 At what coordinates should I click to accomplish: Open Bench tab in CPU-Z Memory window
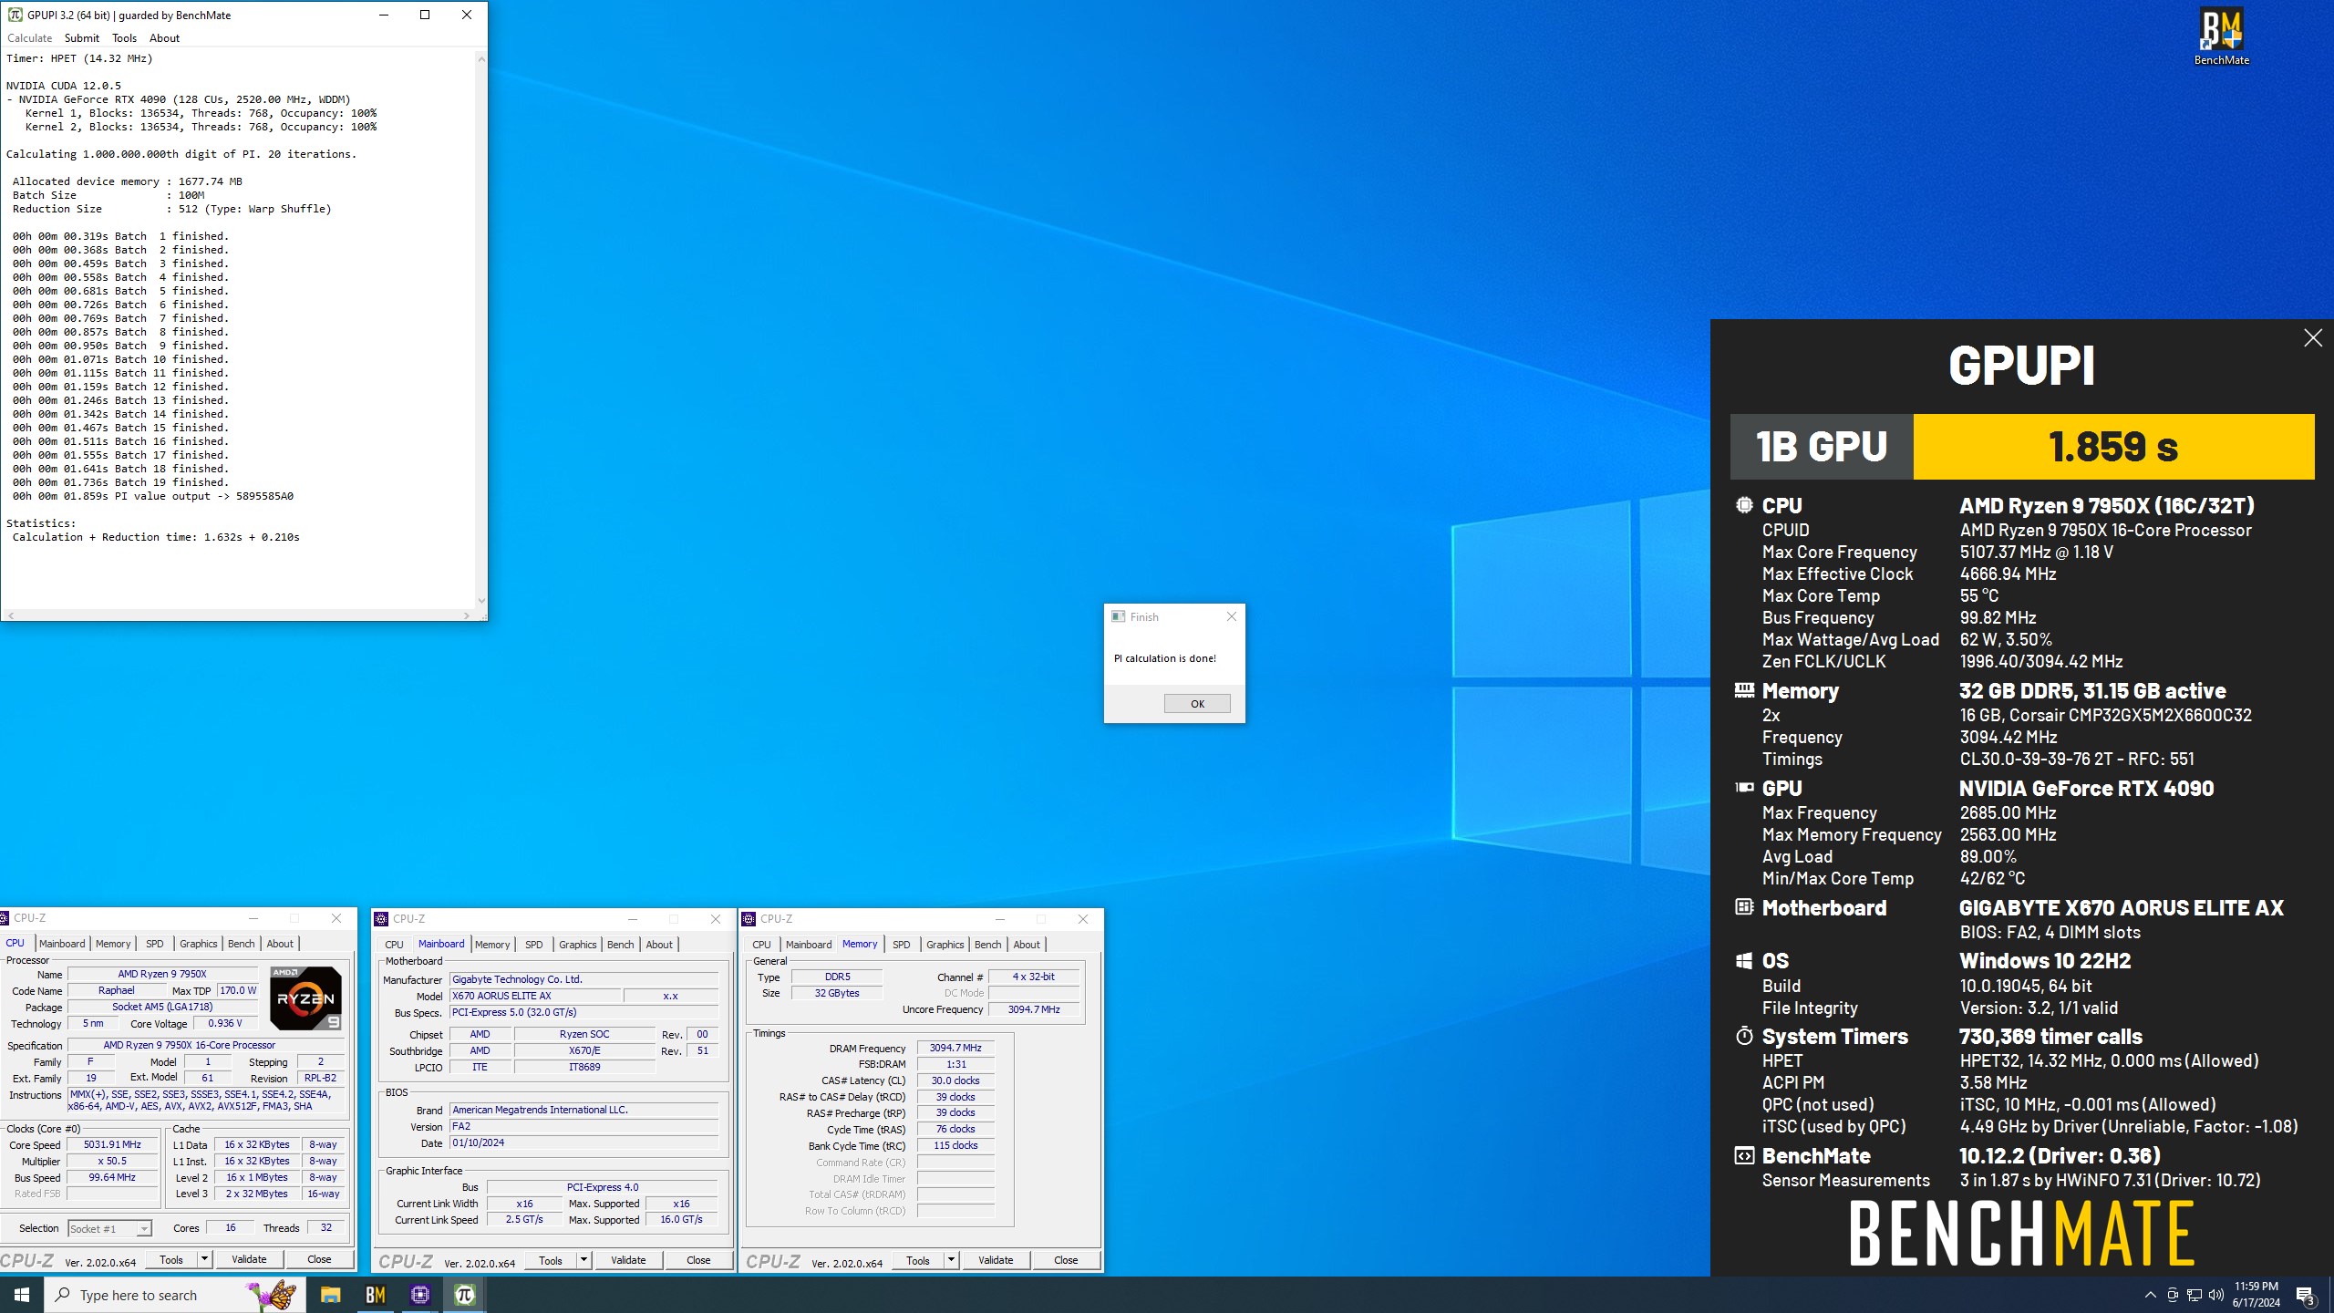click(988, 945)
